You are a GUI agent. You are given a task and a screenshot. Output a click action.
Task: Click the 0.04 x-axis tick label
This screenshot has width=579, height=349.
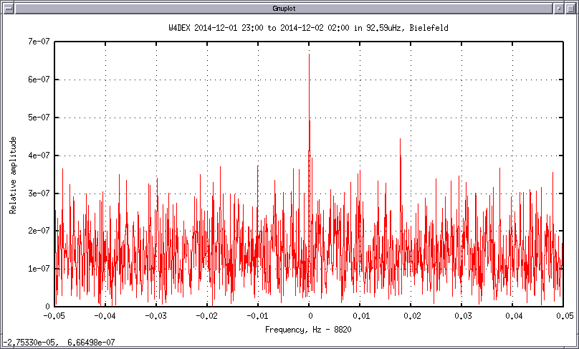(513, 315)
